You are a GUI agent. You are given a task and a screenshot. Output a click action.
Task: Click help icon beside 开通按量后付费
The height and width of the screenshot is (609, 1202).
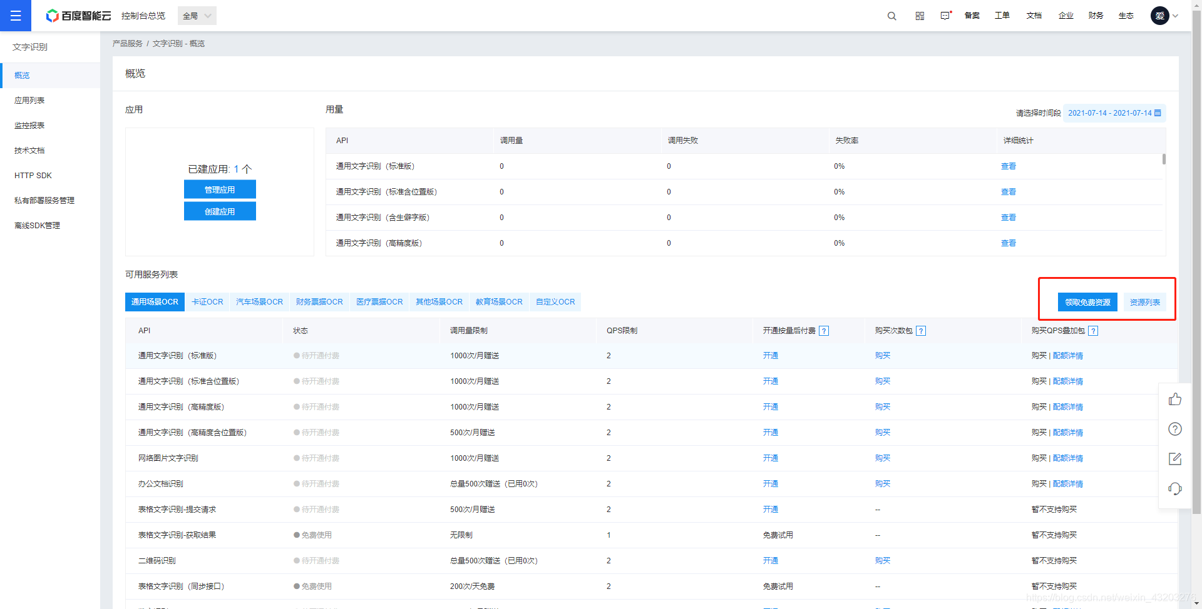point(824,331)
